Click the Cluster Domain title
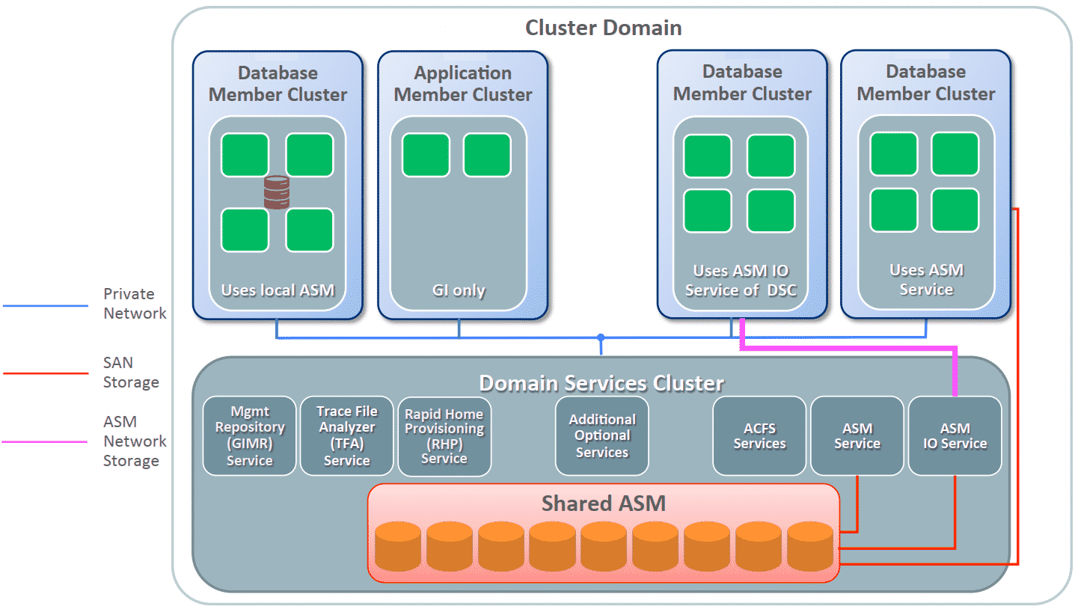This screenshot has height=609, width=1078. (x=604, y=28)
